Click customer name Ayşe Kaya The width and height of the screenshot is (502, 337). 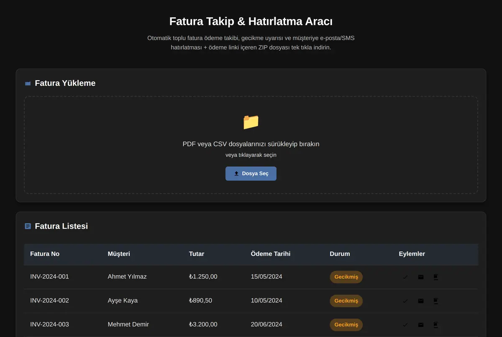(123, 301)
